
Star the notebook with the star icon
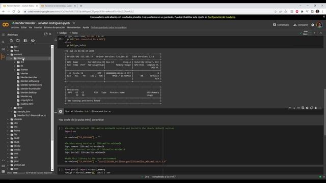(x=73, y=23)
